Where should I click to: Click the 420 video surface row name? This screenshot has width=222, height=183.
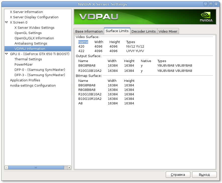(81, 46)
